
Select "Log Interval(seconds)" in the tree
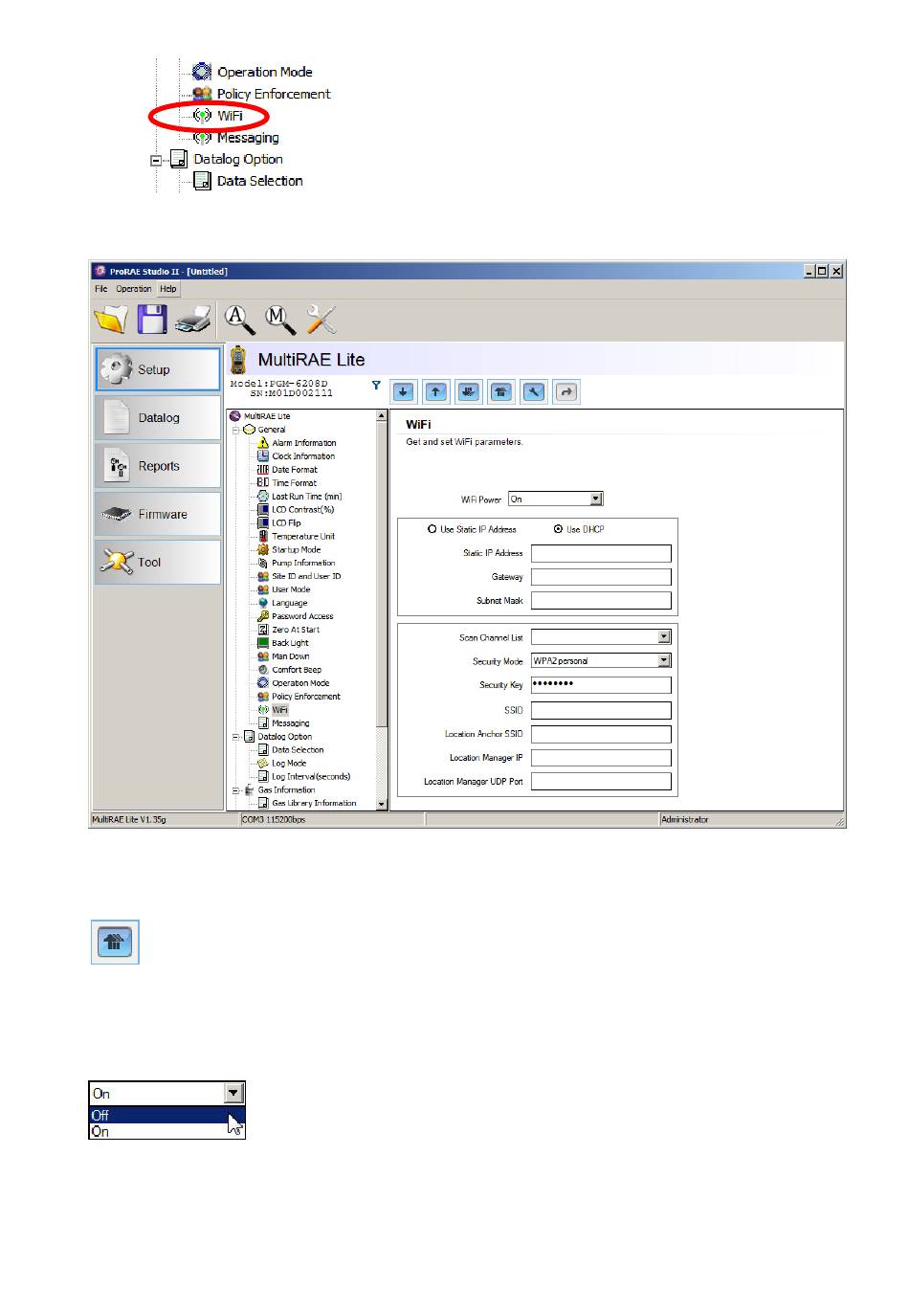pos(311,777)
